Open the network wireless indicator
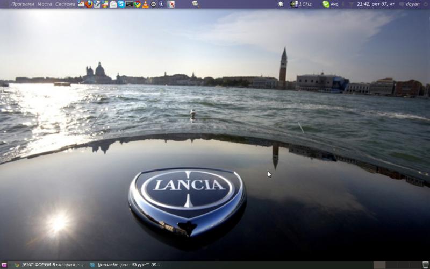This screenshot has width=430, height=269. 351,4
